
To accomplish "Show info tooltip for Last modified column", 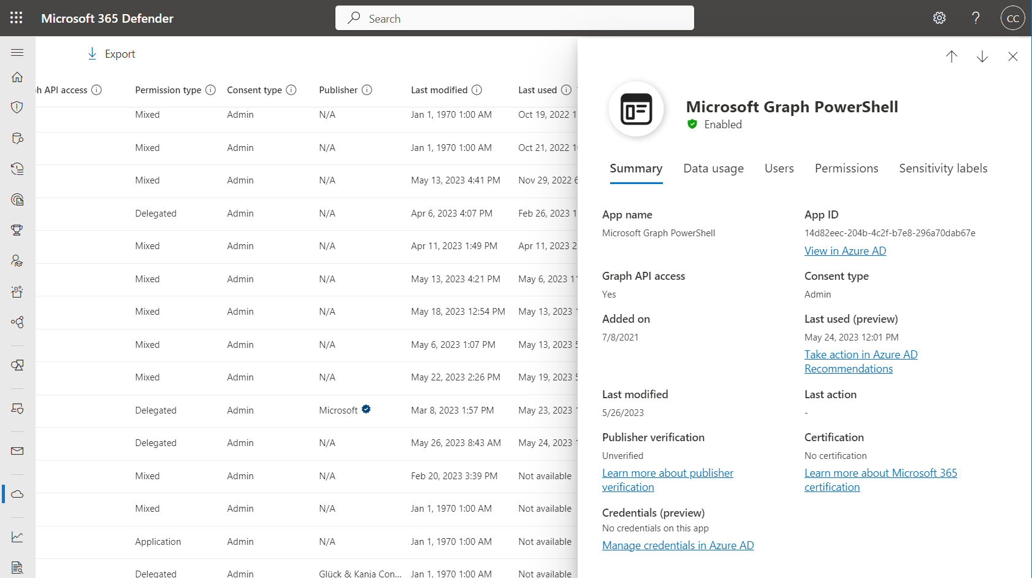I will pos(476,90).
